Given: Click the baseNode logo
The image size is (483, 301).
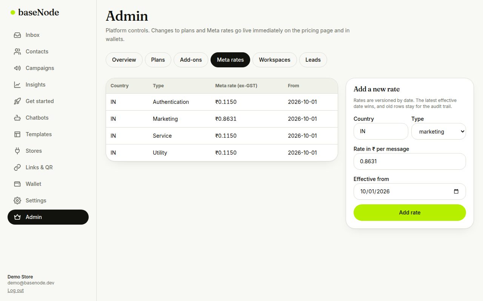Looking at the screenshot, I should click(35, 12).
